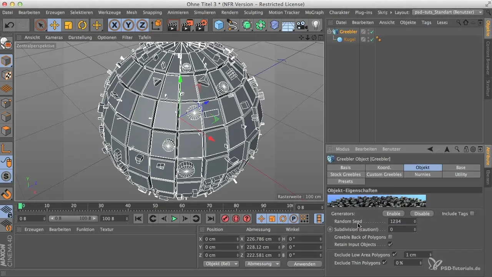Add a Cube primitive object
The width and height of the screenshot is (492, 277).
[219, 25]
